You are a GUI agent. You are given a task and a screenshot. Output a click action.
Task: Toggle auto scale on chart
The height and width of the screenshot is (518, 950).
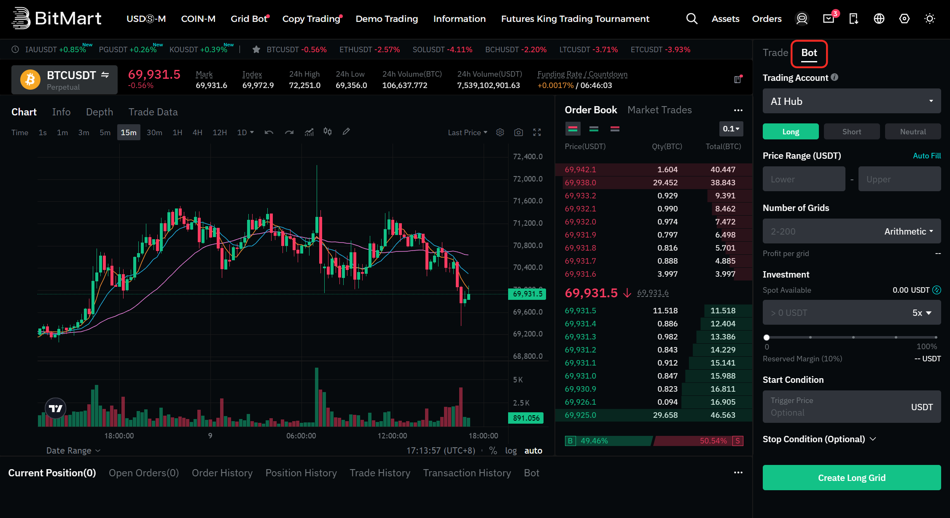click(x=533, y=451)
